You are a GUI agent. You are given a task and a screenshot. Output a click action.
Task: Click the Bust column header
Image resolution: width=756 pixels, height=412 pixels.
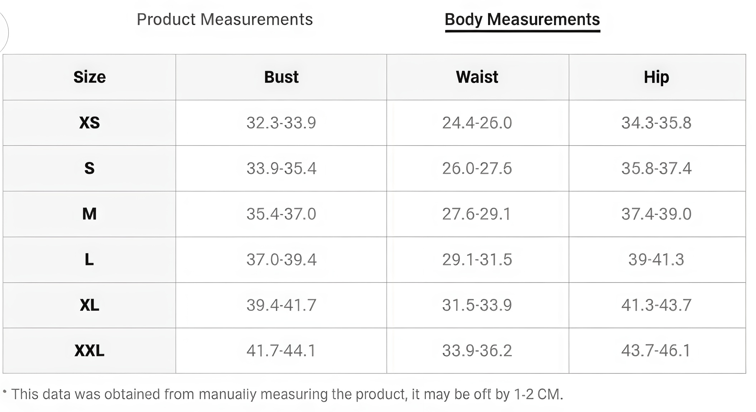point(281,77)
